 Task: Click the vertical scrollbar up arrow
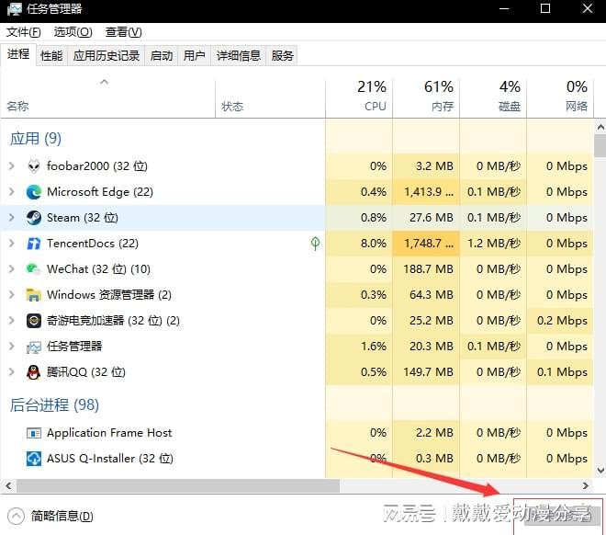tap(600, 127)
